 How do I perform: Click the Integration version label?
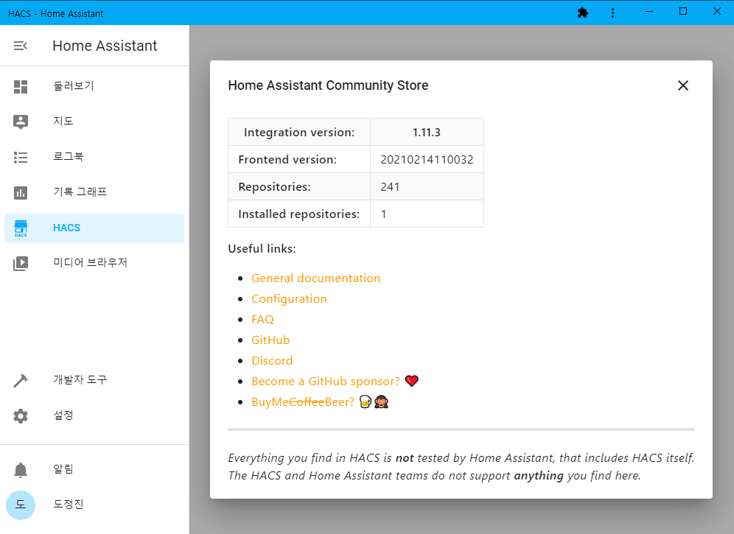[x=299, y=133]
